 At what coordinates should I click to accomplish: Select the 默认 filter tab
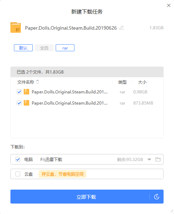[23, 48]
